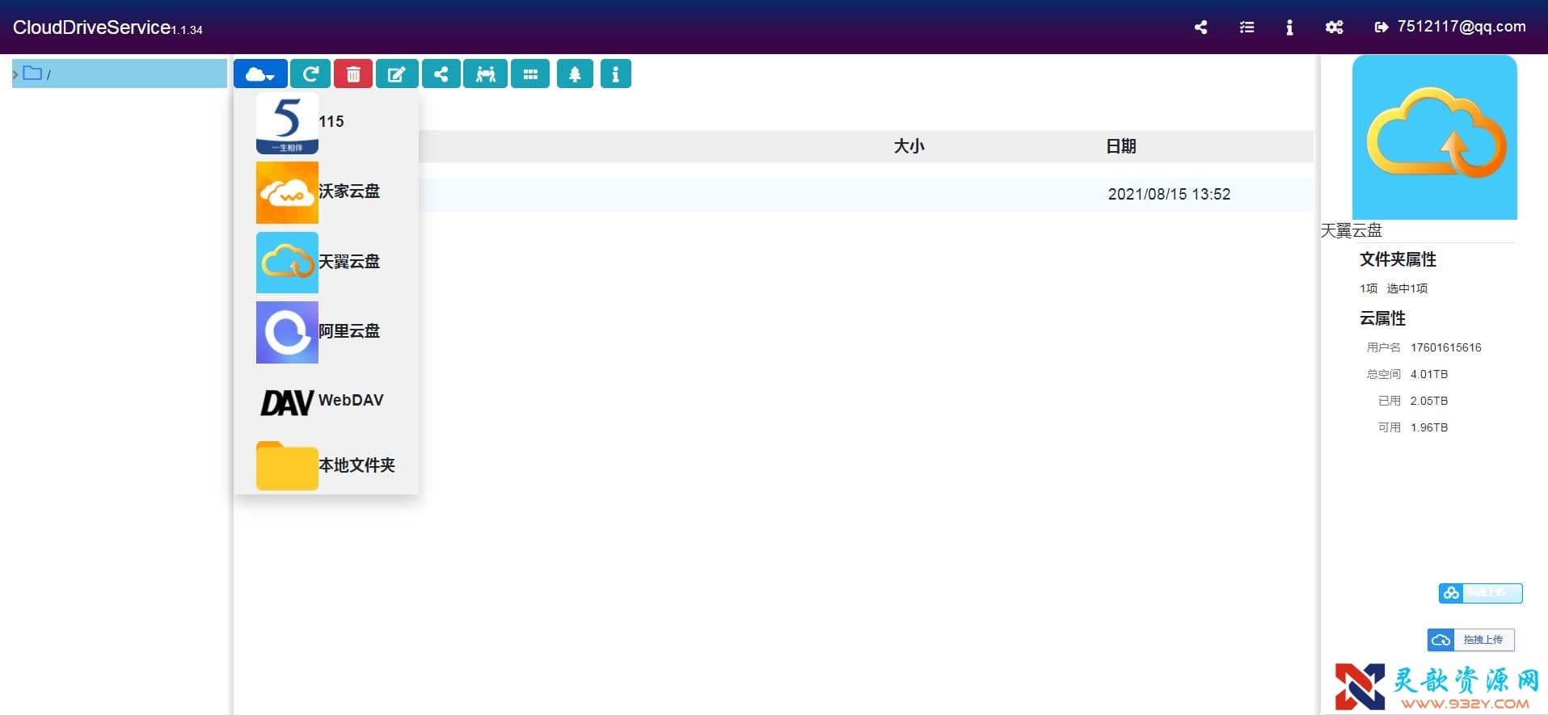Click the 已用 value 2.05TB
The height and width of the screenshot is (715, 1548).
tap(1428, 401)
